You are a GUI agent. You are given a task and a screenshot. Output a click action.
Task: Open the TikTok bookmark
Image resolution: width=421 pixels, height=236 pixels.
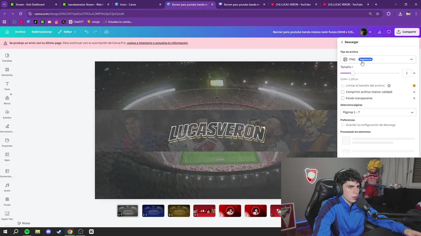pyautogui.click(x=36, y=22)
